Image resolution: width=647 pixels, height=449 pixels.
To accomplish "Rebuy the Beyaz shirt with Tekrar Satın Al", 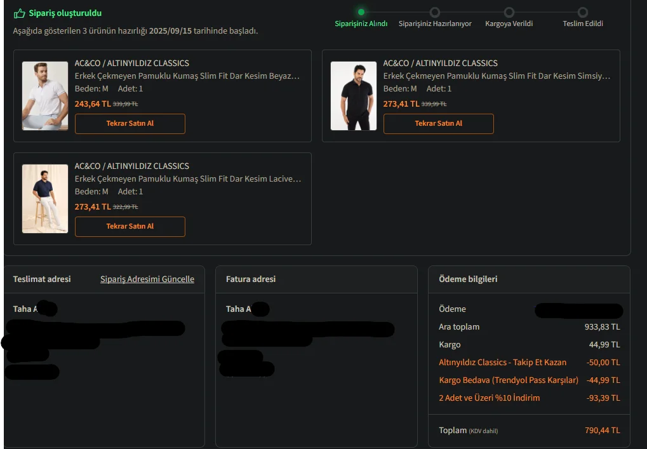I will tap(130, 123).
